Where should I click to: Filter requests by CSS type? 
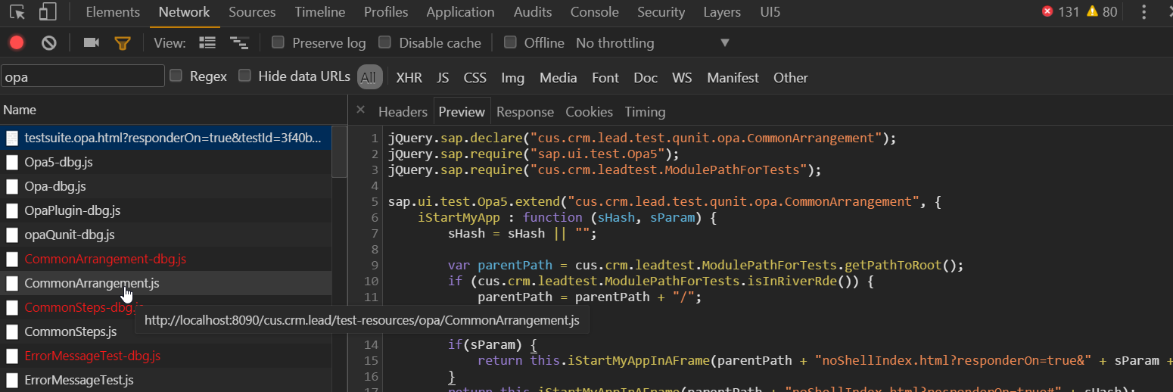pyautogui.click(x=475, y=77)
